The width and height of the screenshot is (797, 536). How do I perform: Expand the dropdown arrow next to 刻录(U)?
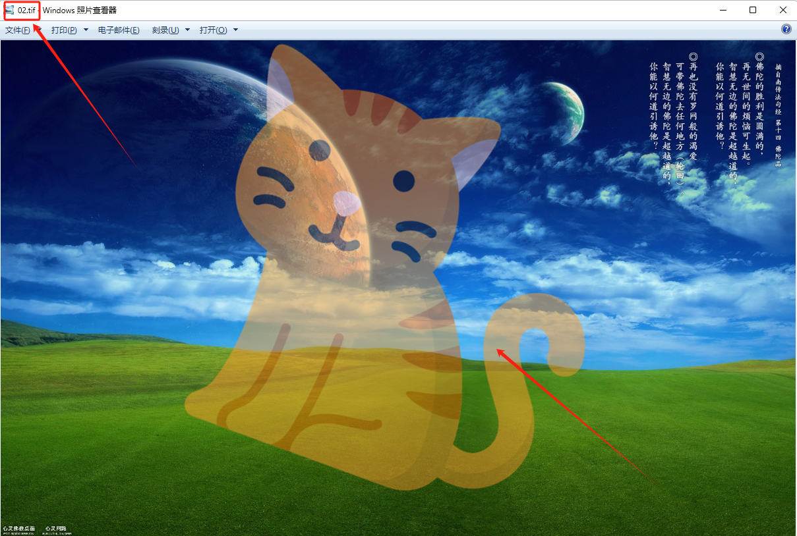click(187, 30)
